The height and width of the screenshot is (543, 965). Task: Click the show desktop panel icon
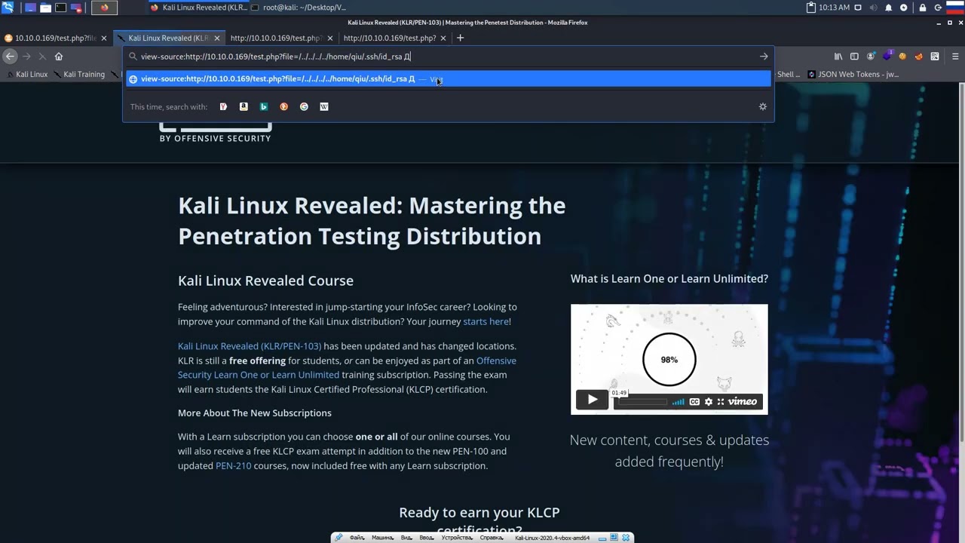click(30, 8)
